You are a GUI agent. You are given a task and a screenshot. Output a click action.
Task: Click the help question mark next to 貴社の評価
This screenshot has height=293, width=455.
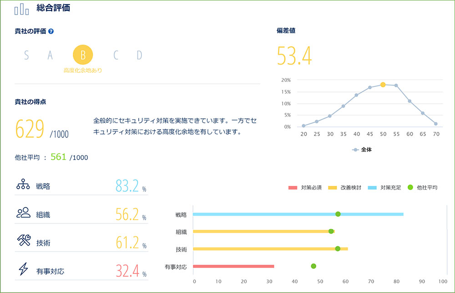[x=51, y=31]
